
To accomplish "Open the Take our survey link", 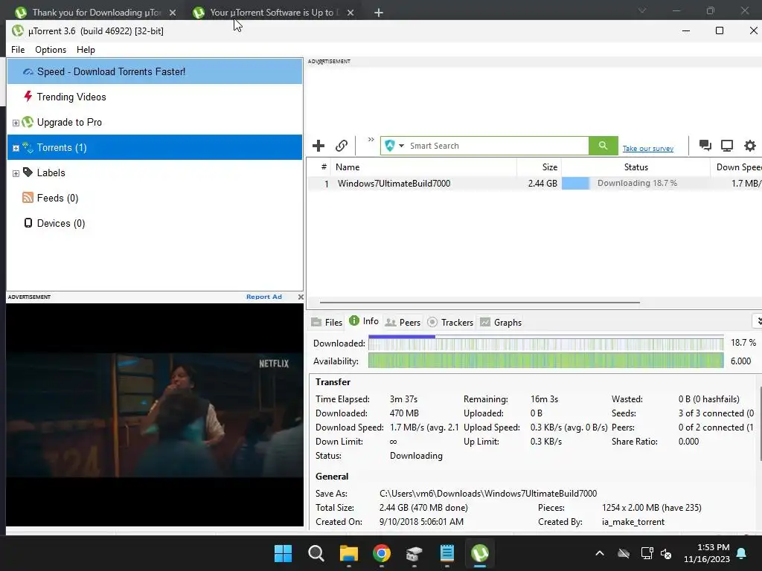I will coord(648,149).
